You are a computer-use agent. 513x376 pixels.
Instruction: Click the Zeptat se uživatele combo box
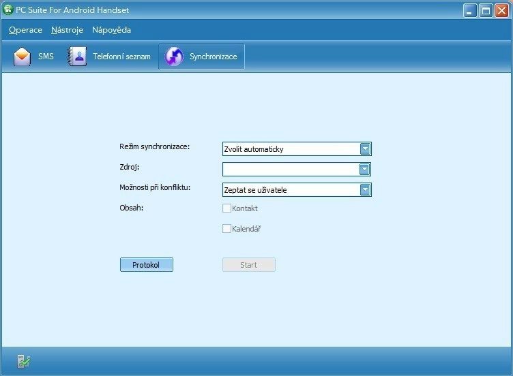click(x=297, y=190)
